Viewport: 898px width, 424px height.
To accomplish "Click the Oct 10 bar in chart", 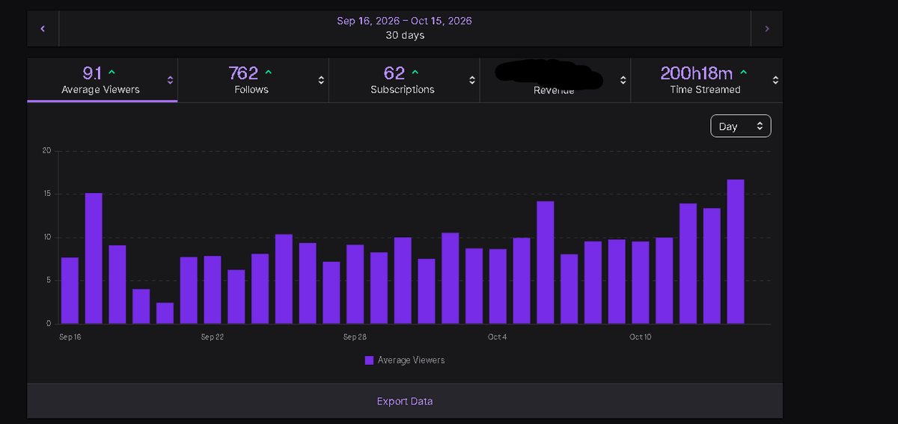I will [641, 283].
